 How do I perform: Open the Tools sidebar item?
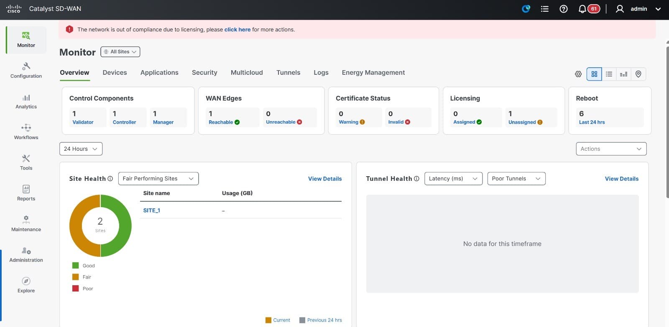(x=26, y=163)
